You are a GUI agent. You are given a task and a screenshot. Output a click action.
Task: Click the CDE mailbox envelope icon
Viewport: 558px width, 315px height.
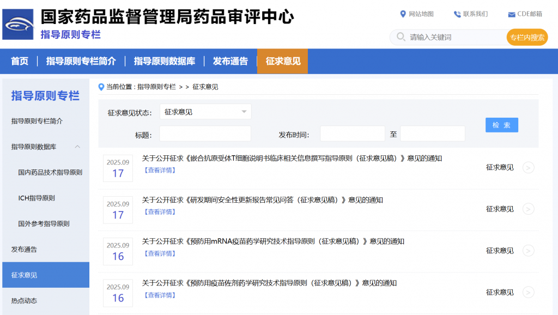(511, 14)
